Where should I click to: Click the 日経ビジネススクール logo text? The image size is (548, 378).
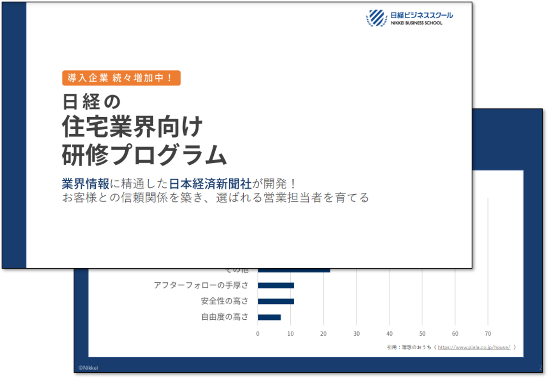pyautogui.click(x=422, y=16)
